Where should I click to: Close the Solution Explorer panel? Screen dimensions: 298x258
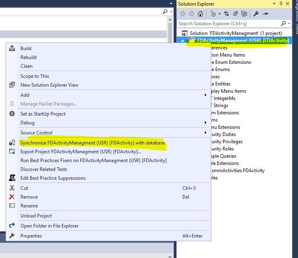coord(288,4)
